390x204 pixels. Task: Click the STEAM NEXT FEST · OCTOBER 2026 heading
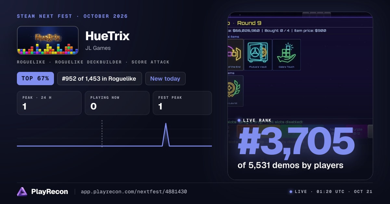(72, 16)
